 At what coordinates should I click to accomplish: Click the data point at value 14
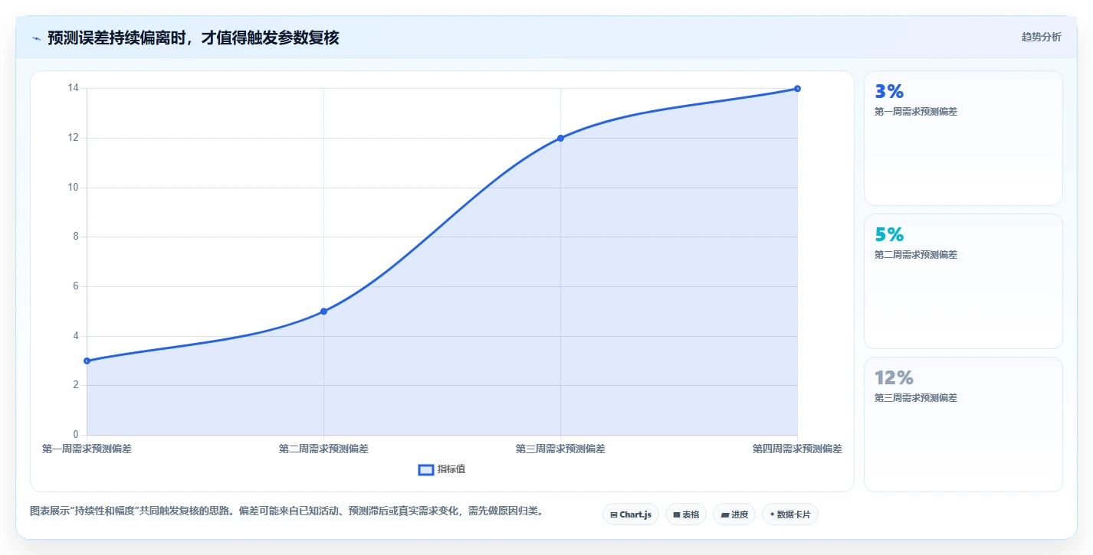pyautogui.click(x=797, y=89)
